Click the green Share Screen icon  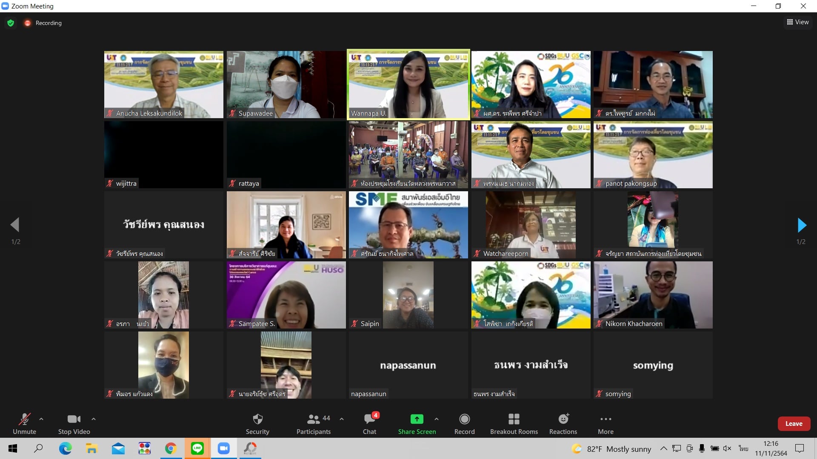coord(417,419)
